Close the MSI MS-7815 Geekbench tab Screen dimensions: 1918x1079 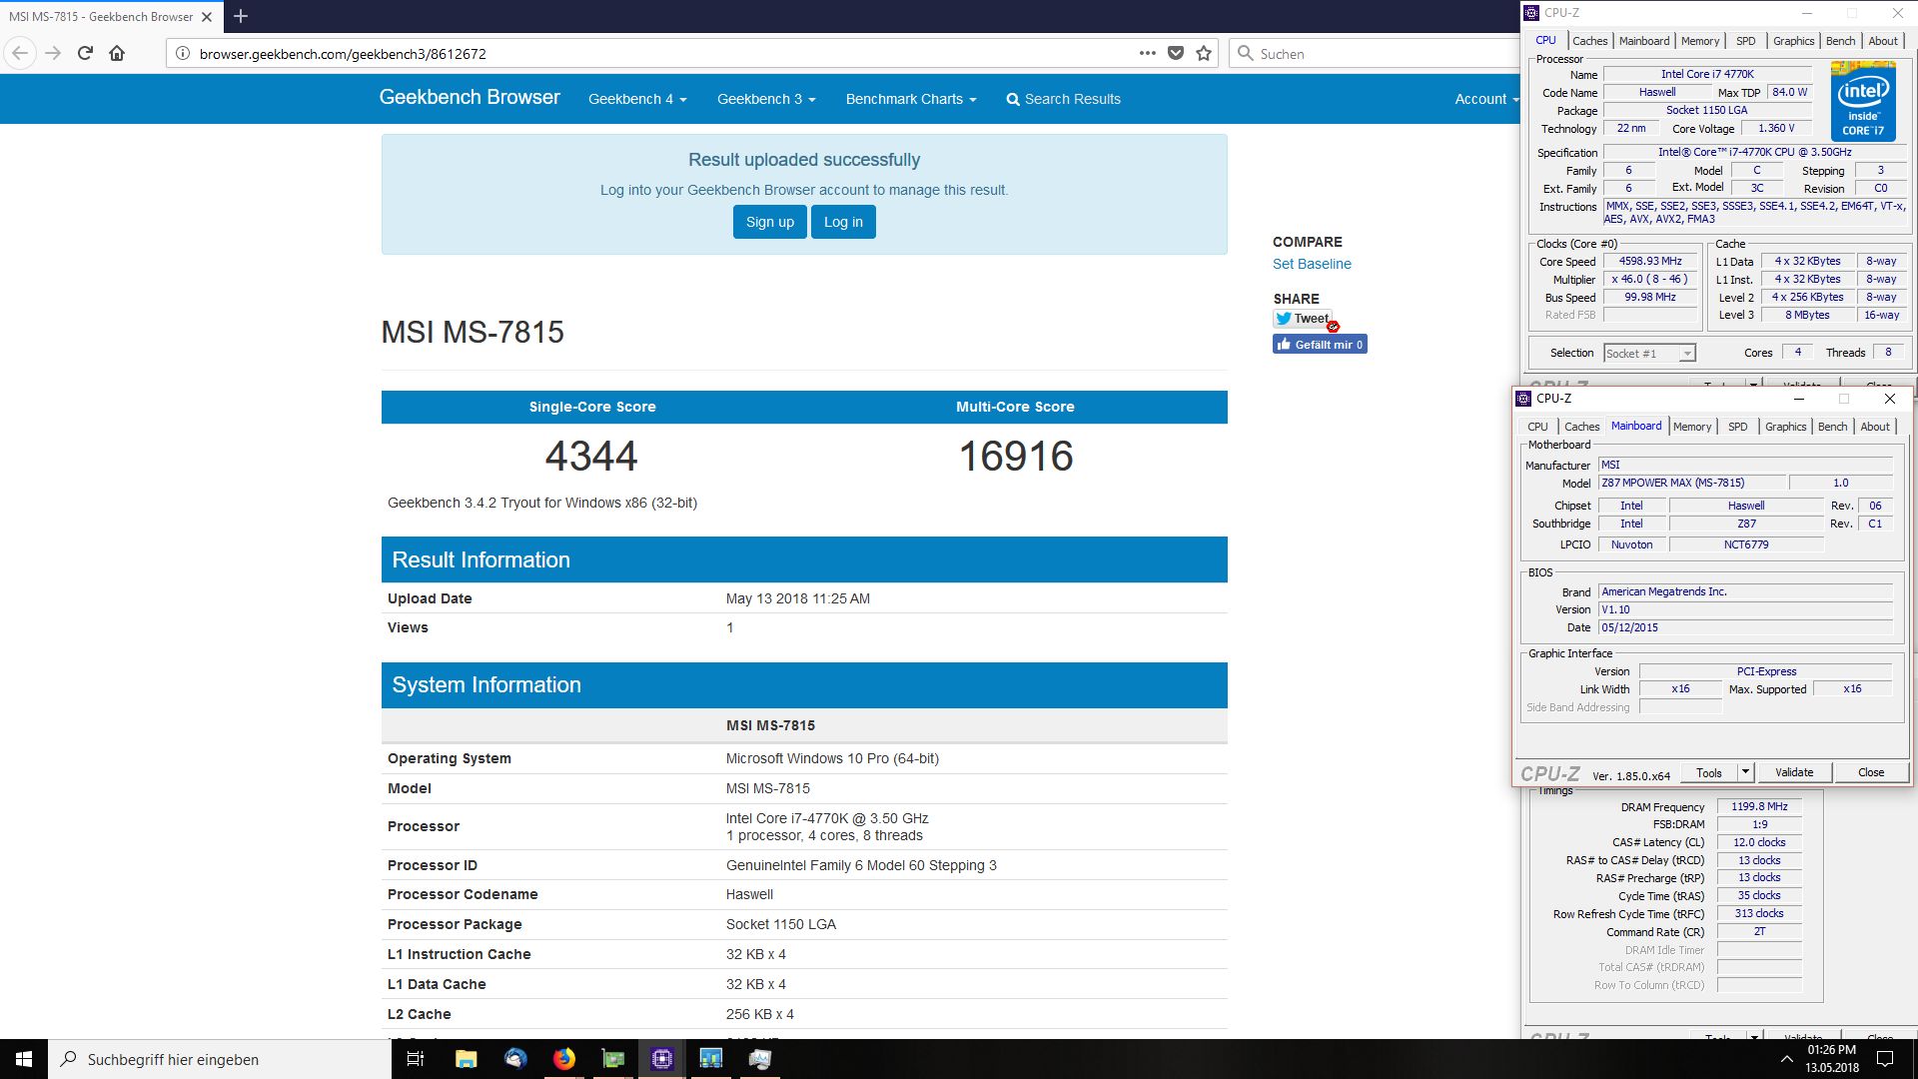pyautogui.click(x=207, y=17)
